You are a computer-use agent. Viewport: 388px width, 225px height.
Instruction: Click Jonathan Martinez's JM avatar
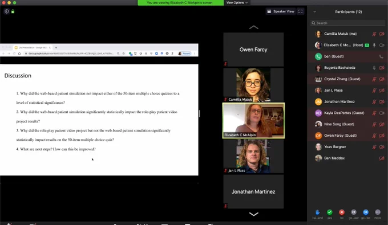coord(318,101)
